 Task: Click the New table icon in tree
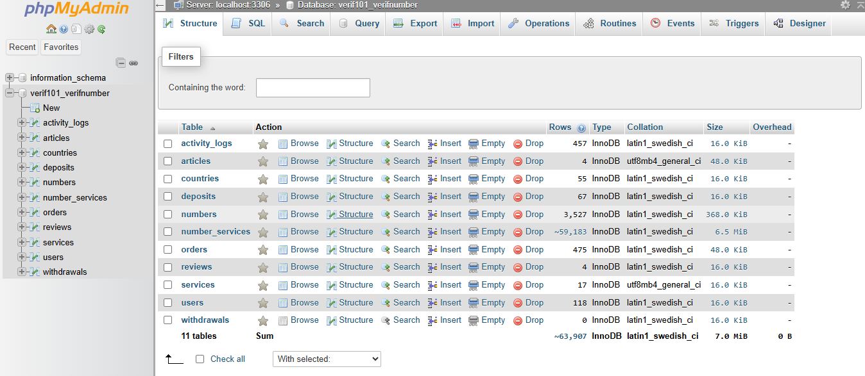pos(35,108)
